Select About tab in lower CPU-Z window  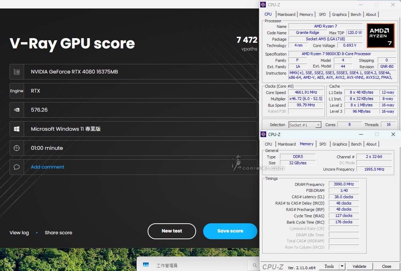371,144
